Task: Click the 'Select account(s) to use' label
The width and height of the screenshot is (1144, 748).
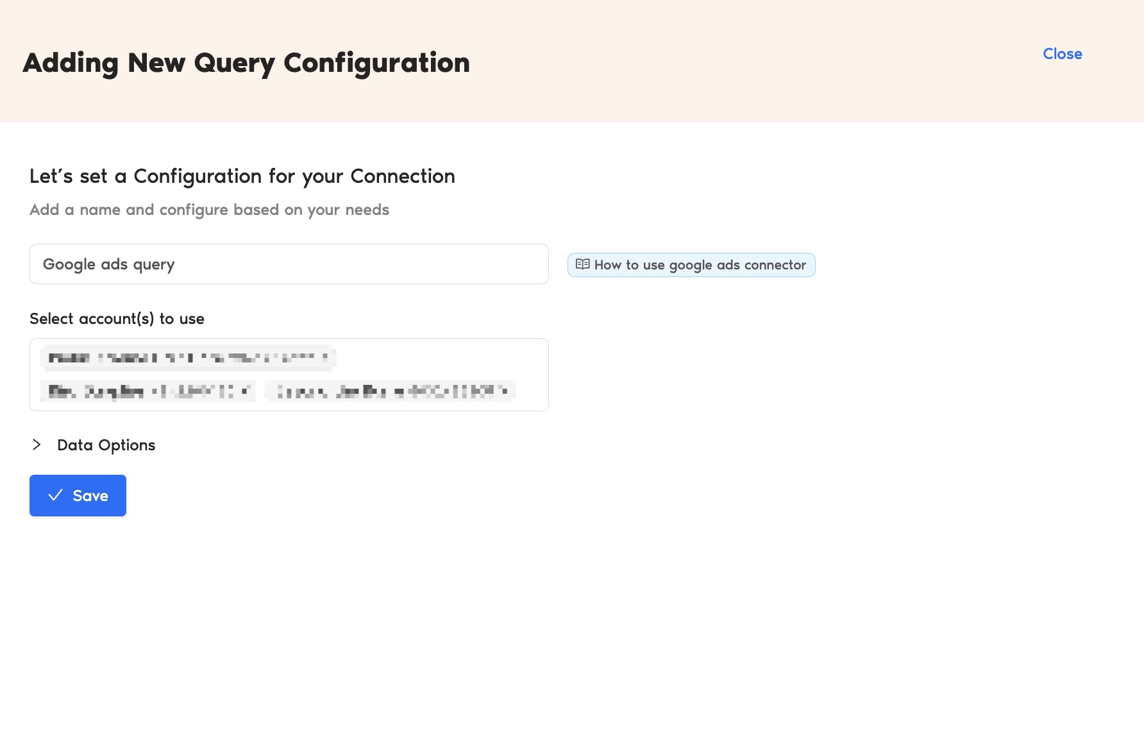Action: point(117,319)
